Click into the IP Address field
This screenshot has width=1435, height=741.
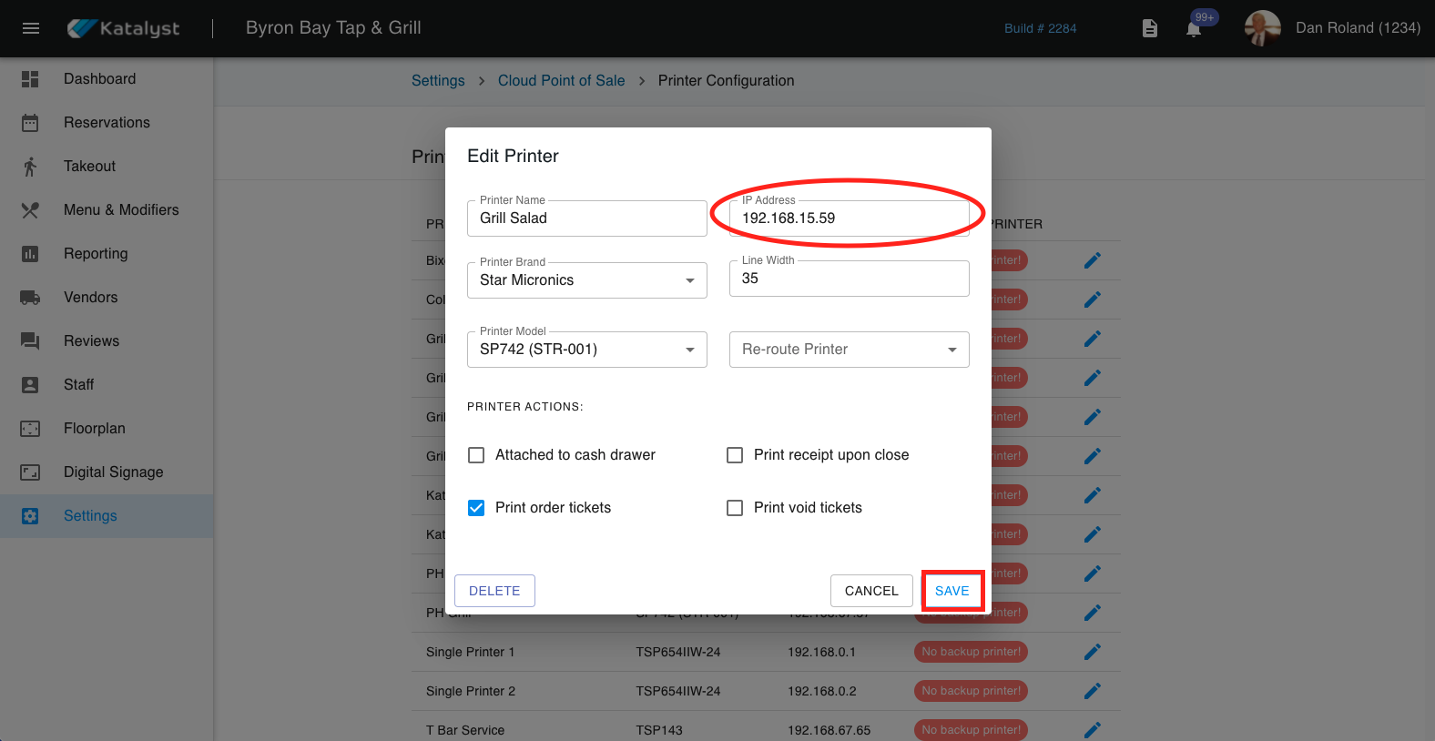pos(849,218)
